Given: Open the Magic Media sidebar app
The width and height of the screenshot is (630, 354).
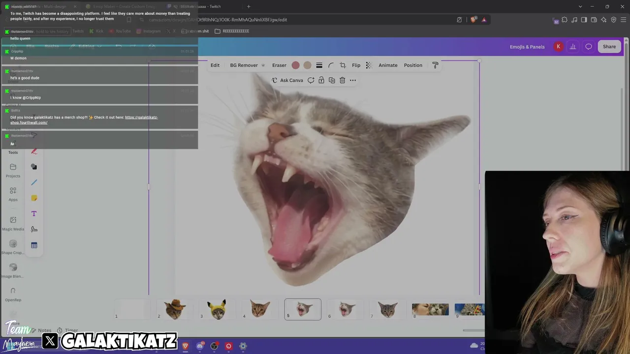Looking at the screenshot, I should tap(13, 224).
